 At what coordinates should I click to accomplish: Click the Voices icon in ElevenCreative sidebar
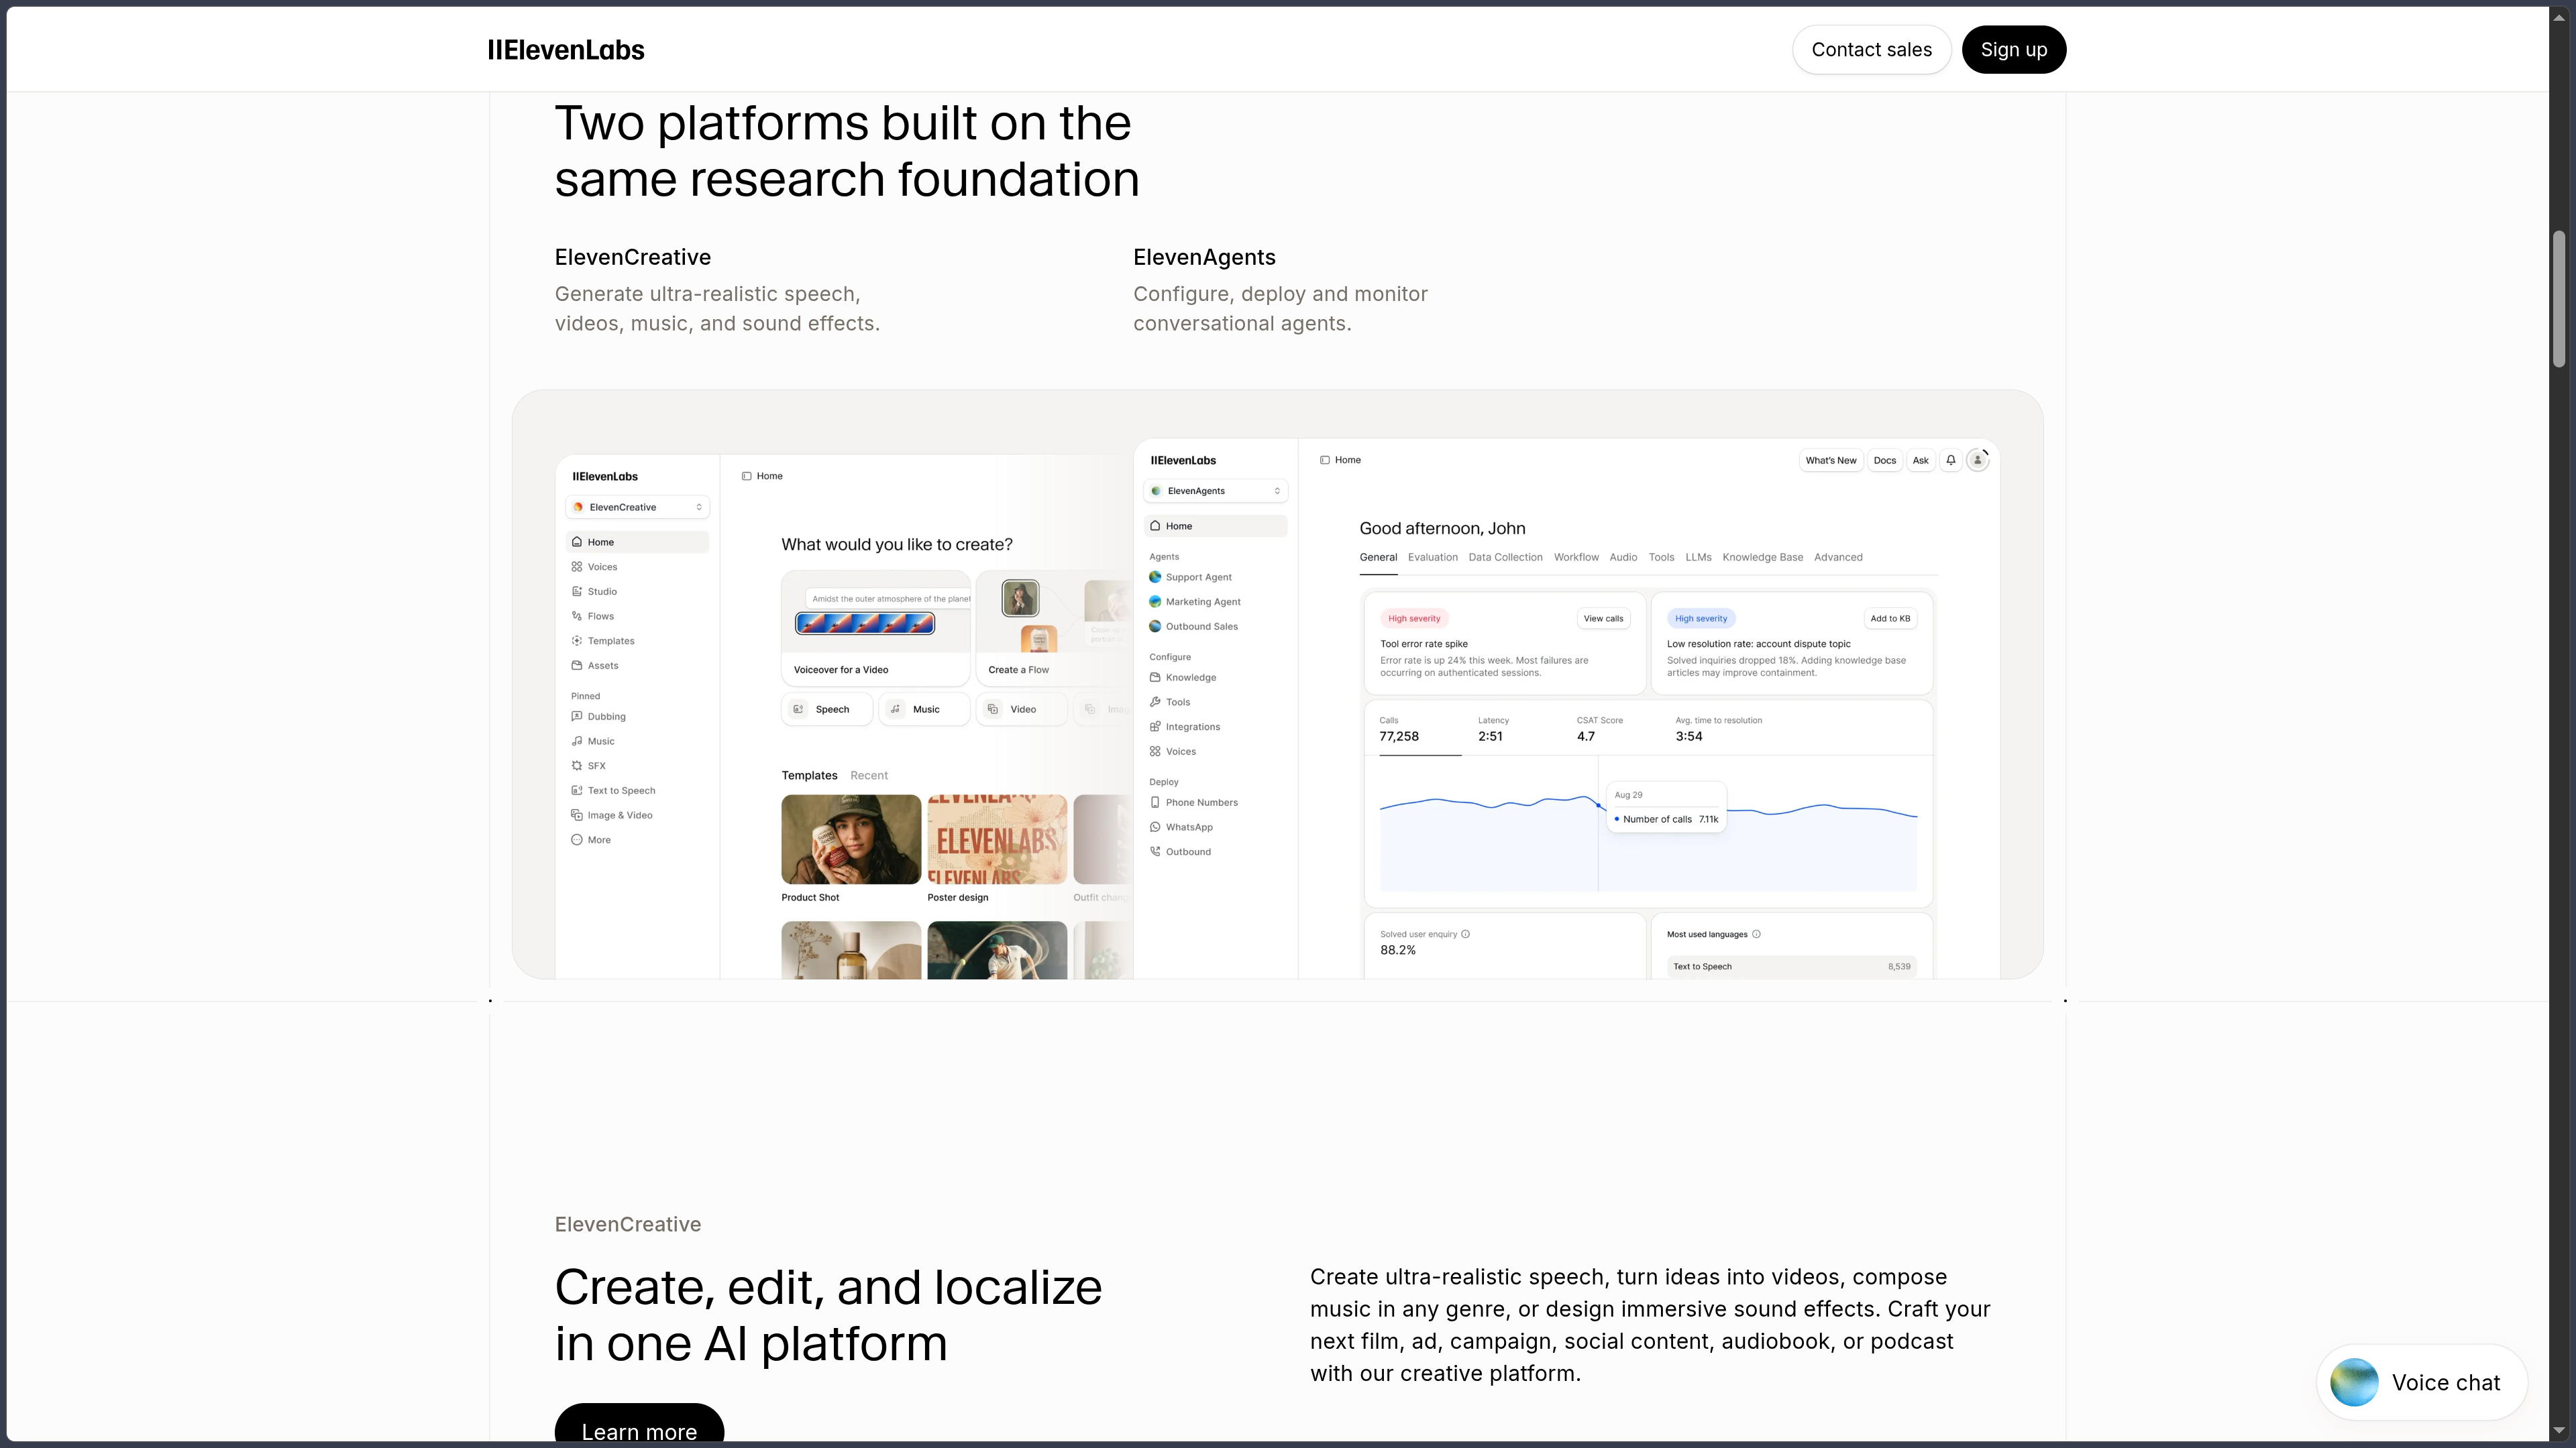pos(577,566)
